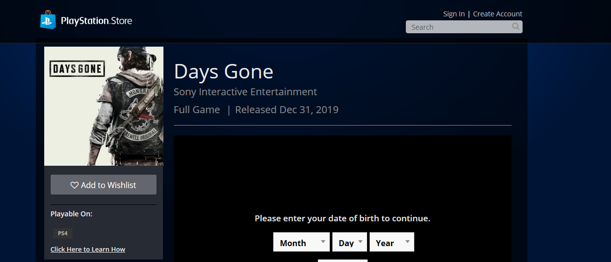Screen dimensions: 611x262
Task: Click the date of birth prompt text
Action: tap(342, 218)
